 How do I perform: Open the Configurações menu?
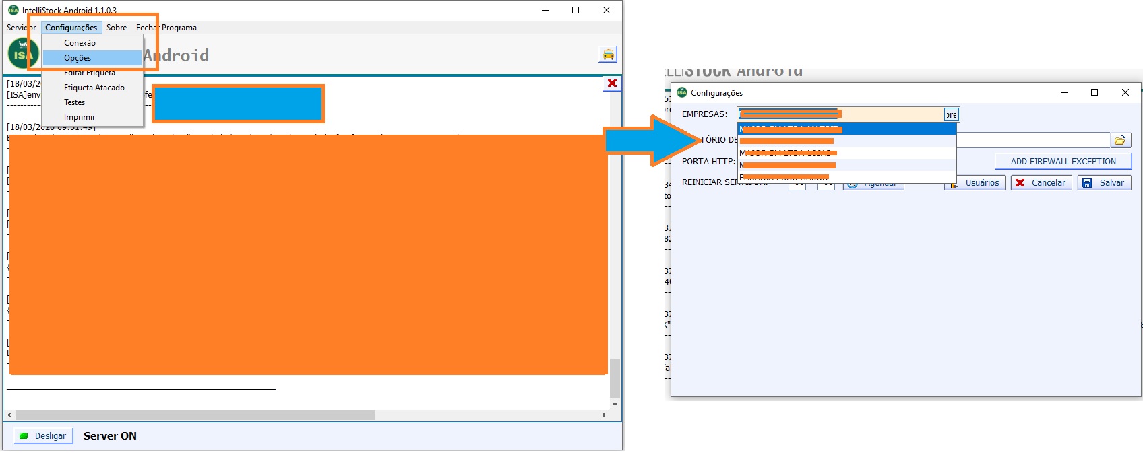[x=71, y=28]
